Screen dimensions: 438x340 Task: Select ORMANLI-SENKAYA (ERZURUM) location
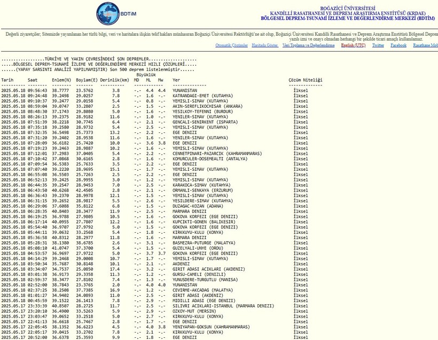coord(203,191)
